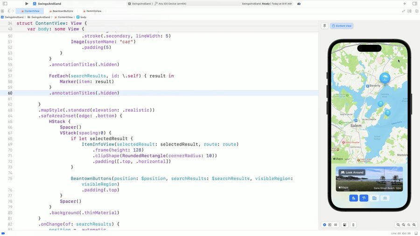Click the .background(.thinMaterial) code line
This screenshot has width=420, height=236.
click(84, 213)
